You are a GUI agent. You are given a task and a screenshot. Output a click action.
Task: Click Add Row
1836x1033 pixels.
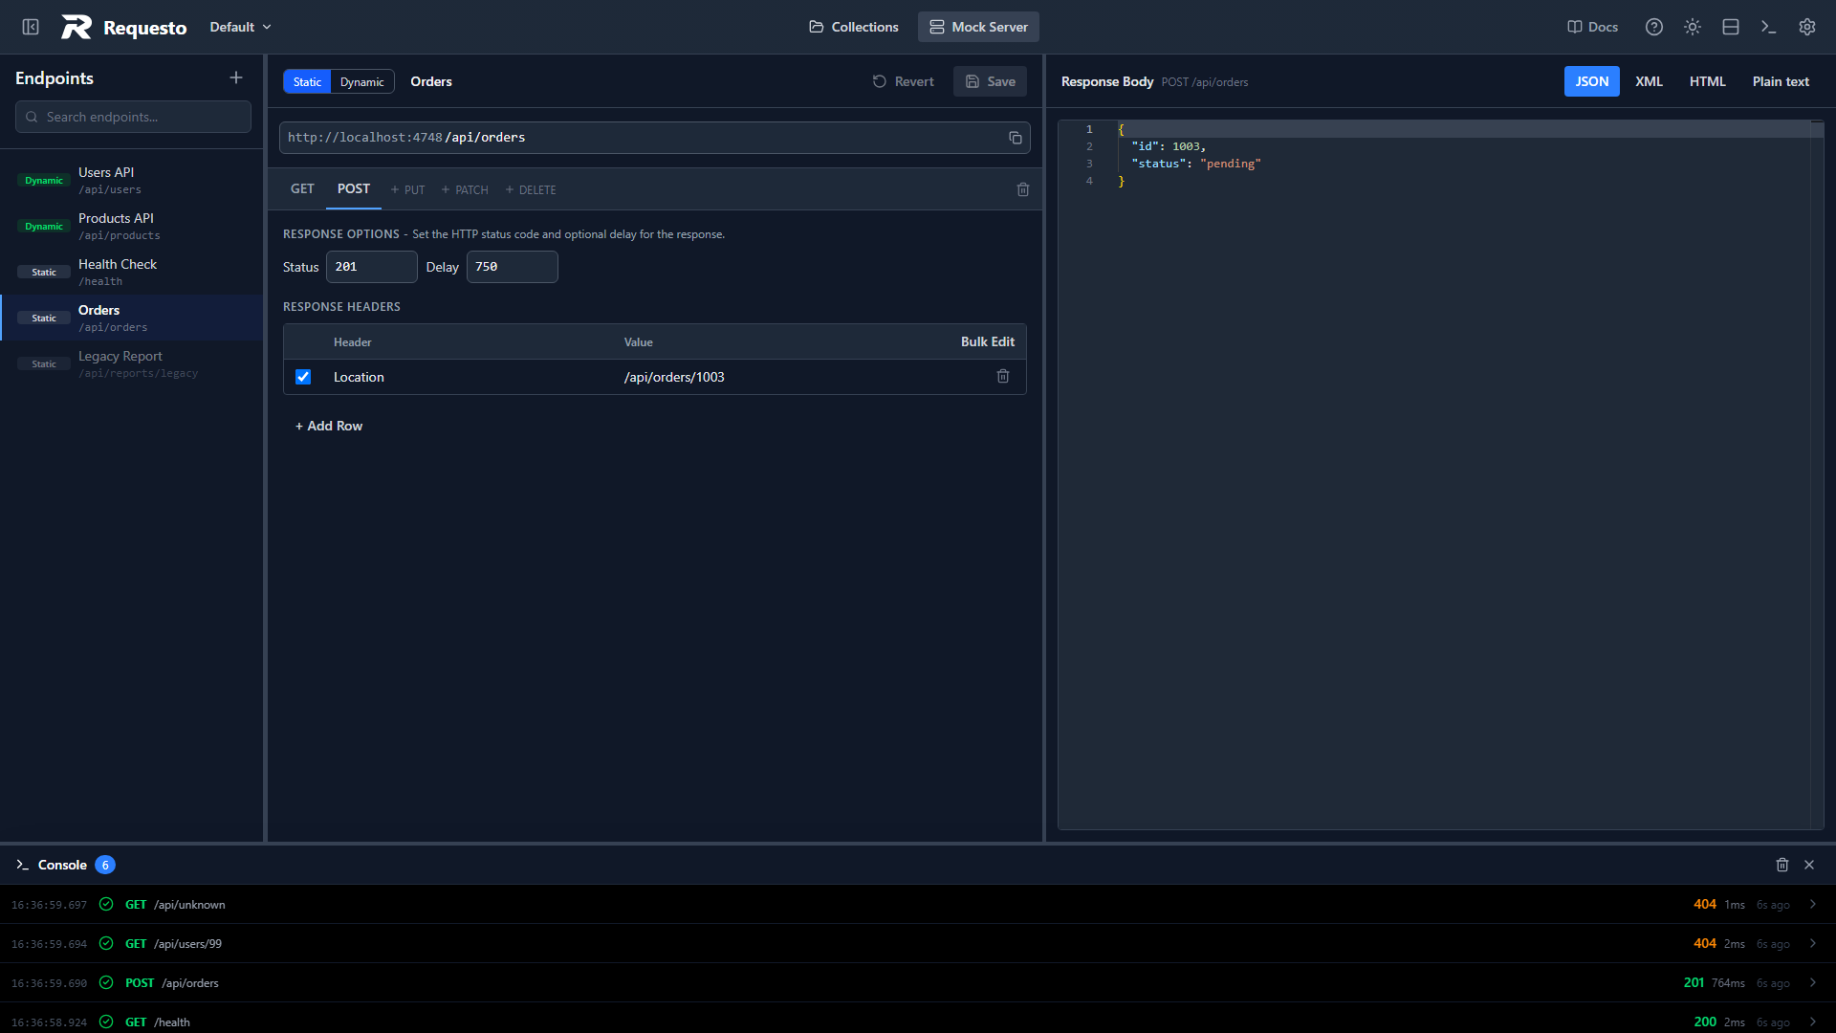(x=329, y=426)
